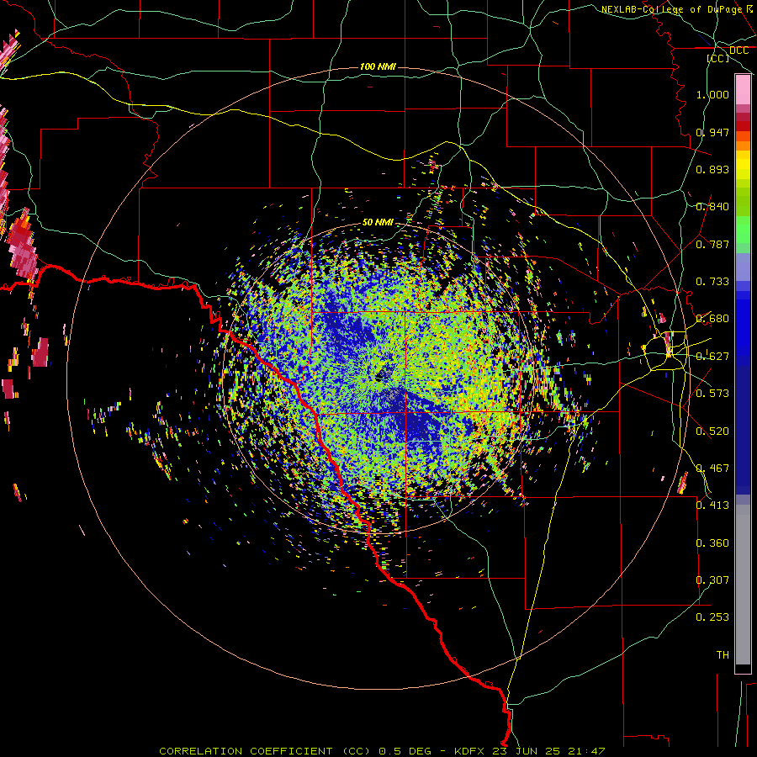Viewport: 757px width, 757px height.
Task: Click the 50 NMI range ring label
Action: click(x=378, y=223)
